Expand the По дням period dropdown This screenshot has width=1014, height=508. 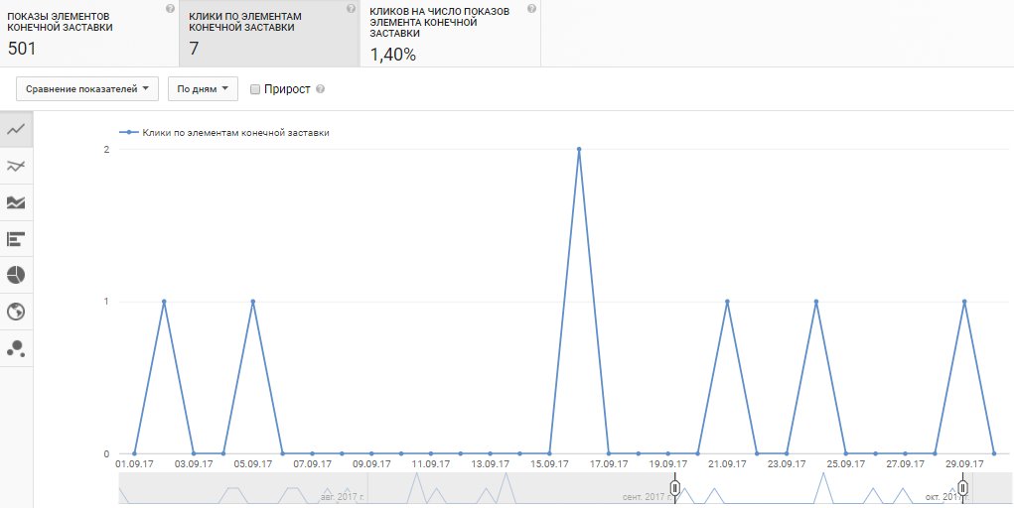coord(203,89)
